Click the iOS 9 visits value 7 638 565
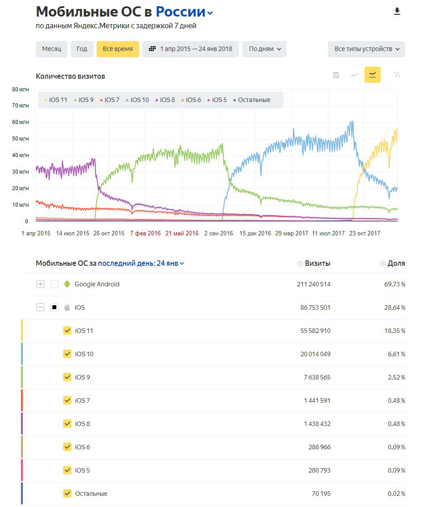This screenshot has height=507, width=424. (317, 377)
